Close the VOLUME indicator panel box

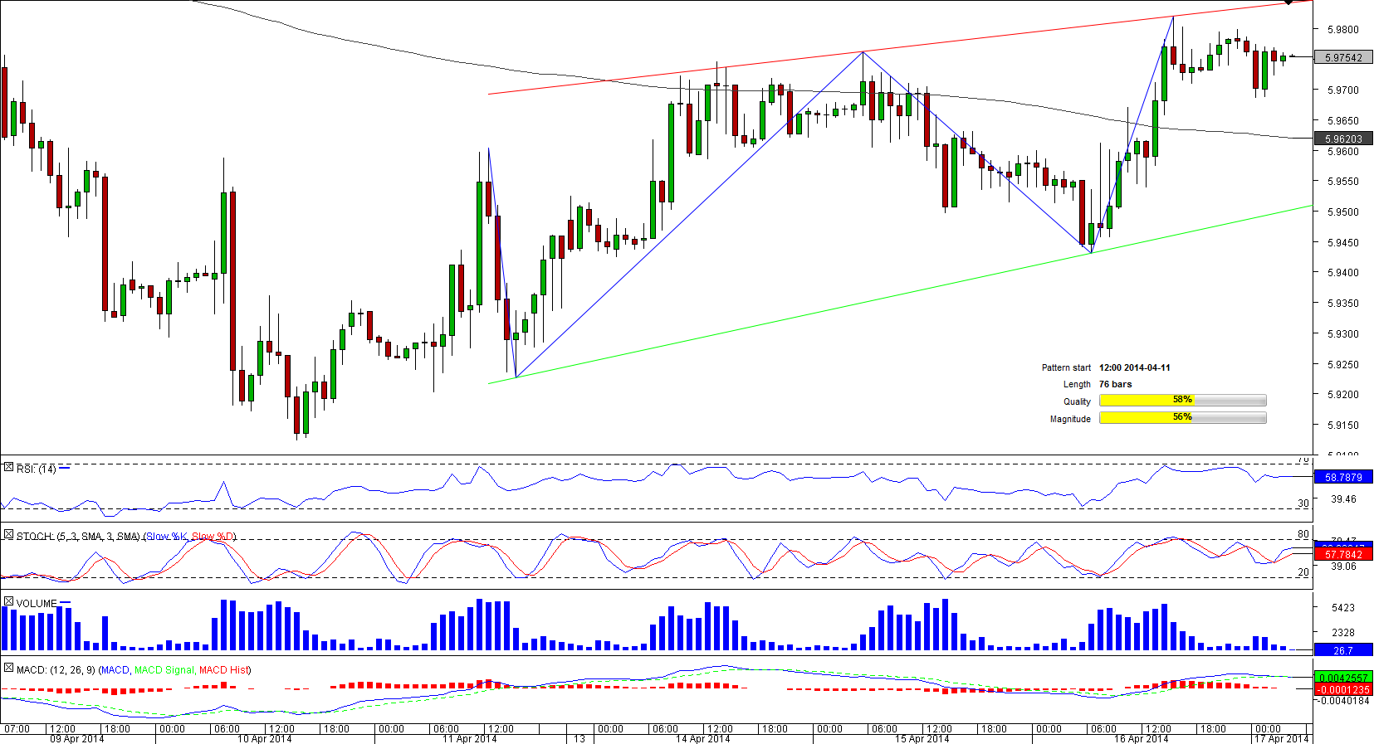click(8, 601)
